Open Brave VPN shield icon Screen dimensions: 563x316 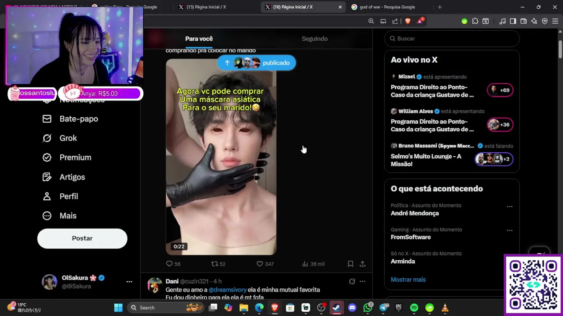(x=545, y=21)
